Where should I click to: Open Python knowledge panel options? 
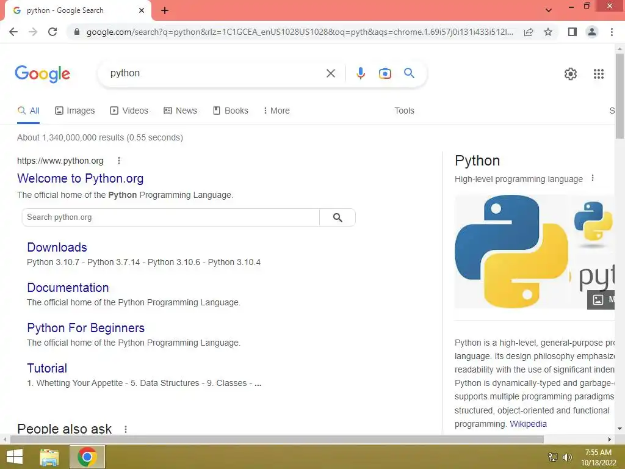click(593, 178)
